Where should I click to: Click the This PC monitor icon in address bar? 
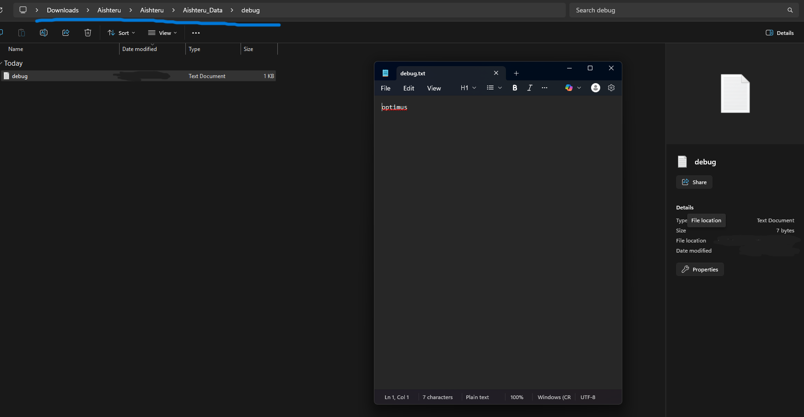[x=23, y=10]
